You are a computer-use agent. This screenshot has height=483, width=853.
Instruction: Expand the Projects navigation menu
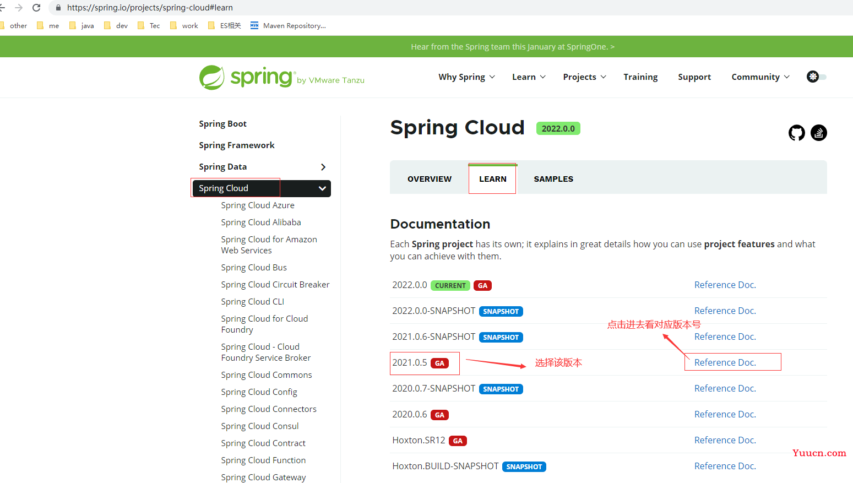(x=584, y=77)
